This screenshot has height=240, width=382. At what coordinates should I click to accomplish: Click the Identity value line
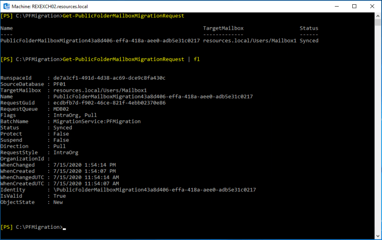(x=154, y=190)
